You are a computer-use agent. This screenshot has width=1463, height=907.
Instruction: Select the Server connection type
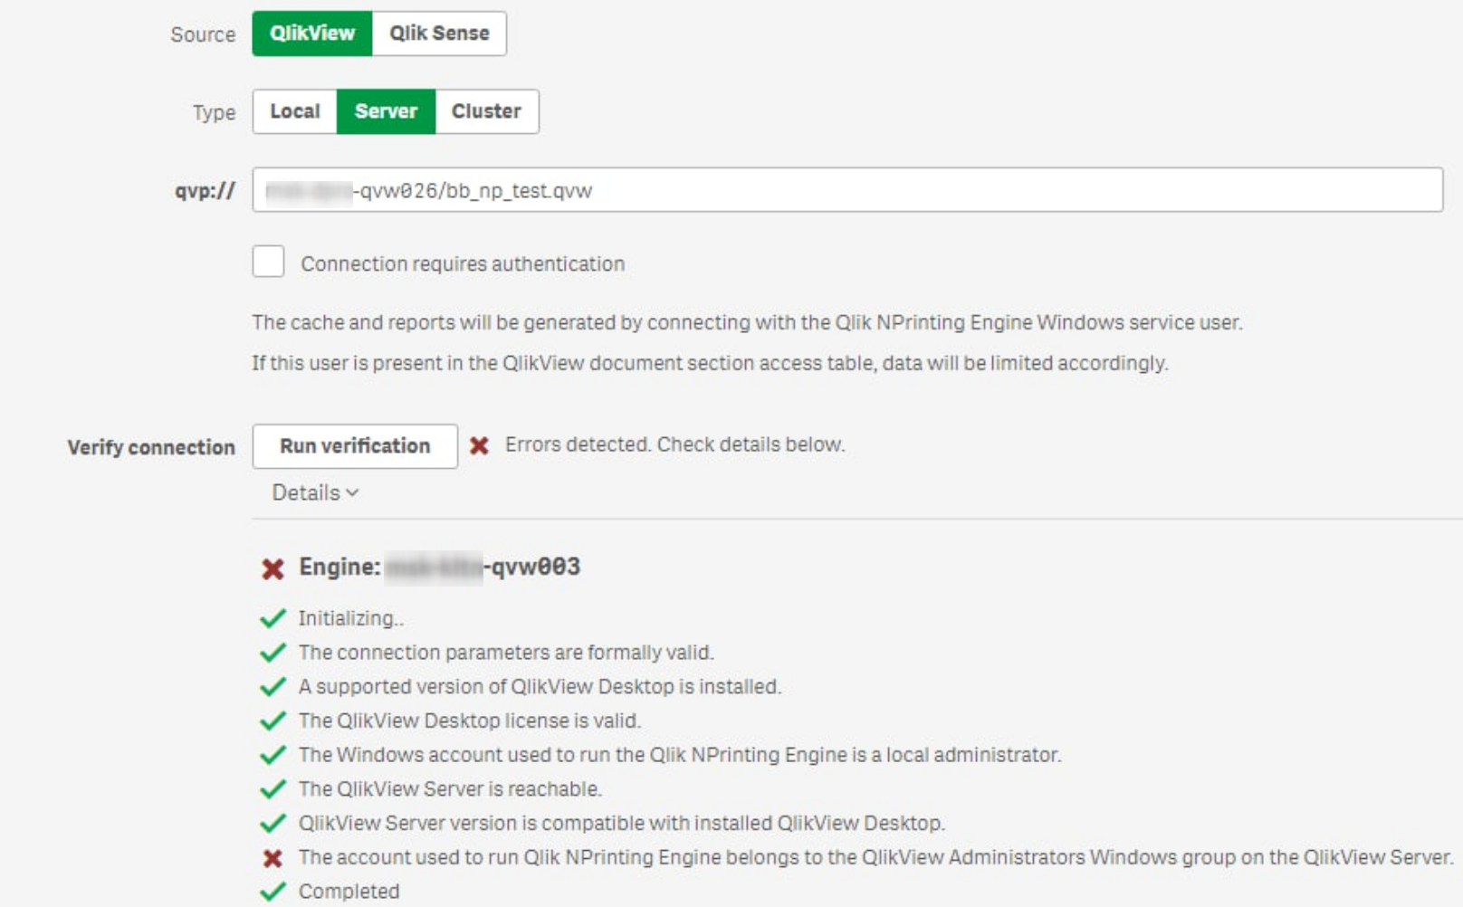386,111
